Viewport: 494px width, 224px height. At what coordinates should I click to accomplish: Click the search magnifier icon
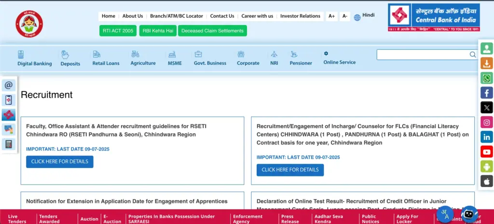[473, 55]
